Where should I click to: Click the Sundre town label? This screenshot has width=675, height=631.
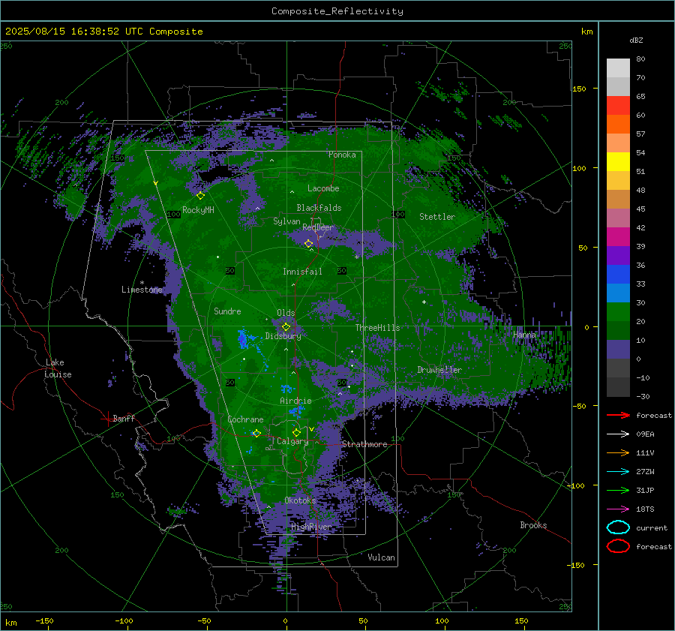click(x=227, y=311)
